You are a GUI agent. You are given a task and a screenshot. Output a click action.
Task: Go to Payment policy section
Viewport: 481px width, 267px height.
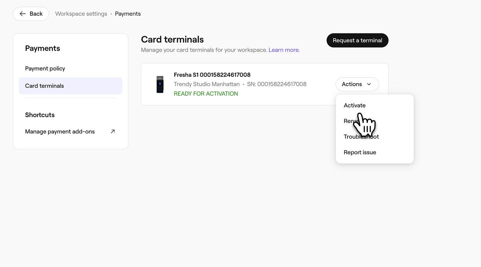pyautogui.click(x=45, y=68)
